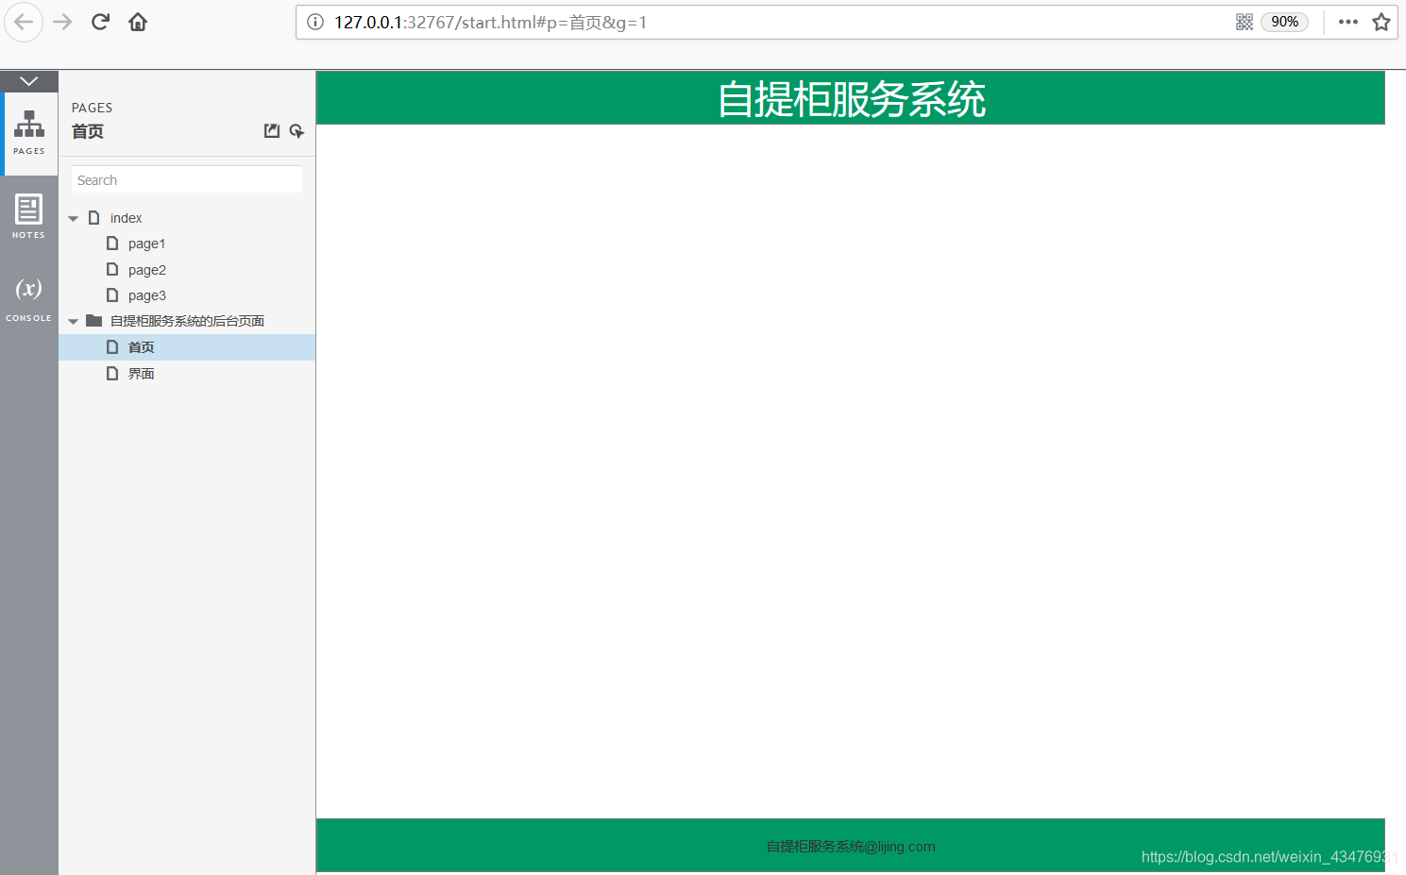
Task: Open the NOTES panel
Action: [x=29, y=216]
